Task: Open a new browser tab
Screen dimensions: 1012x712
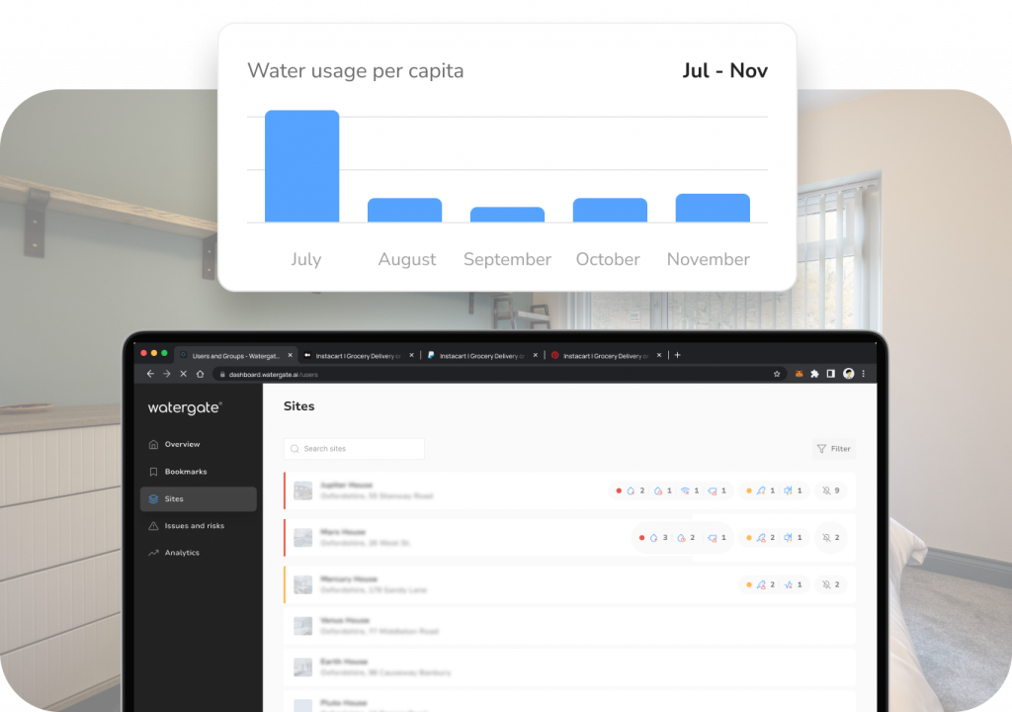Action: tap(677, 355)
